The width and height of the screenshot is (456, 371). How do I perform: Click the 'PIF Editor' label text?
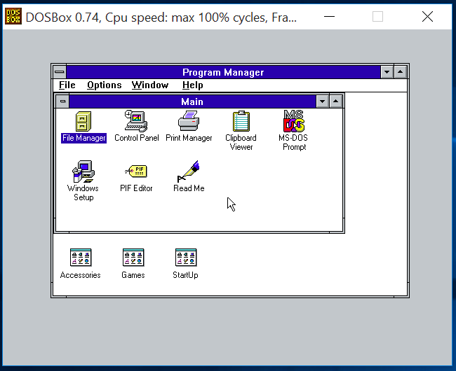click(x=136, y=188)
